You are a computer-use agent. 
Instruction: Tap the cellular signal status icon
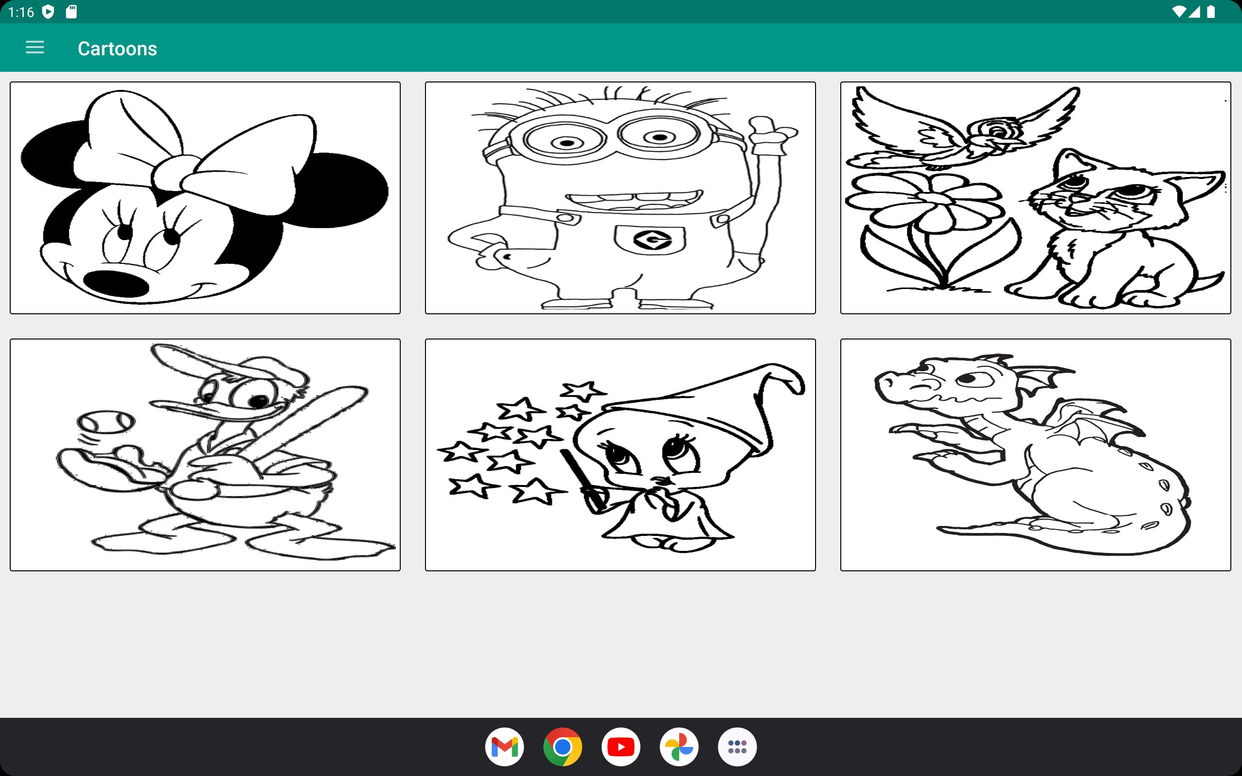pyautogui.click(x=1194, y=12)
